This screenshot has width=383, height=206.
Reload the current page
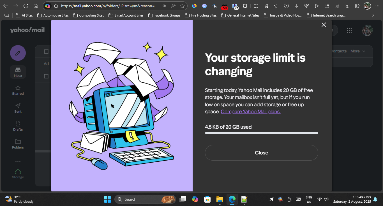[26, 6]
